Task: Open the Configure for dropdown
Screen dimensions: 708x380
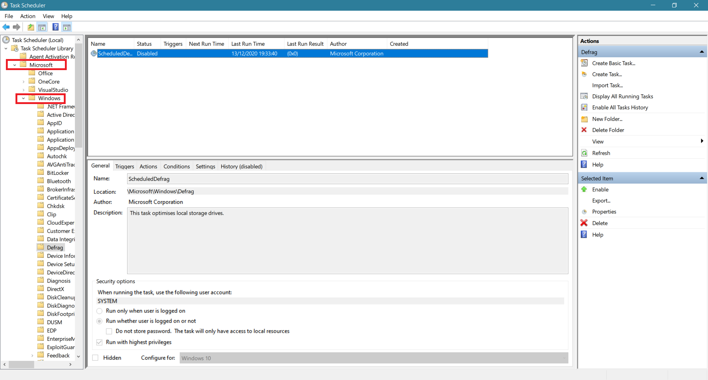Action: point(374,358)
